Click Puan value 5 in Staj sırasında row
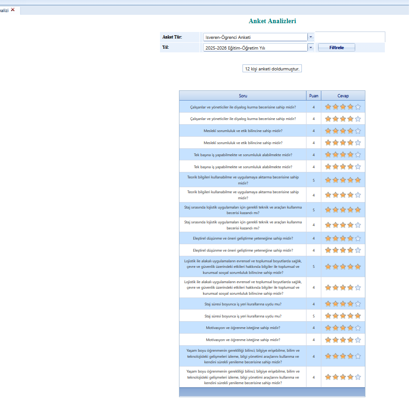Image resolution: width=415 pixels, height=399 pixels. 313,210
